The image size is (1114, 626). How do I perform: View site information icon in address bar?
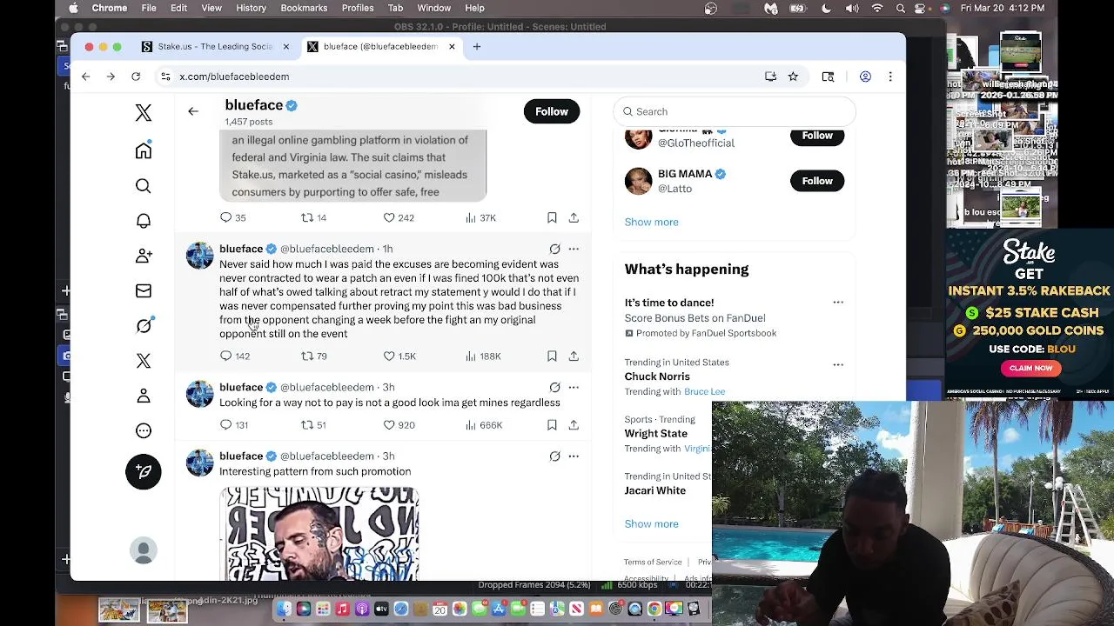point(165,77)
